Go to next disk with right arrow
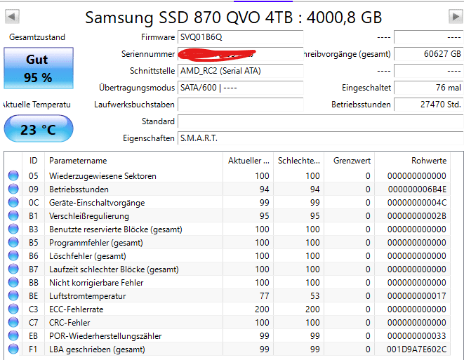 pos(456,17)
